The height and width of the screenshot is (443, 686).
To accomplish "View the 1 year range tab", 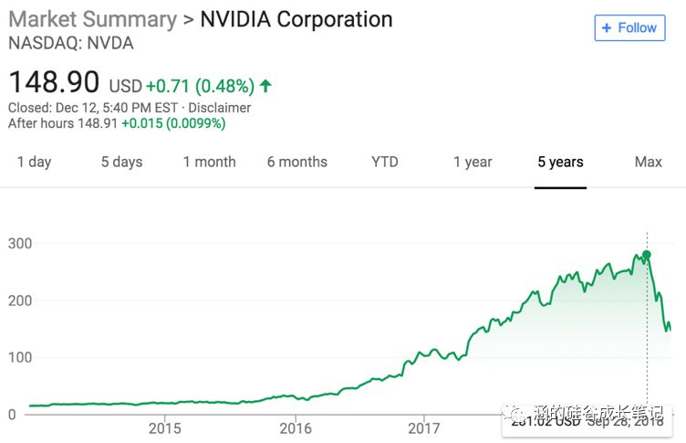I will pyautogui.click(x=473, y=162).
